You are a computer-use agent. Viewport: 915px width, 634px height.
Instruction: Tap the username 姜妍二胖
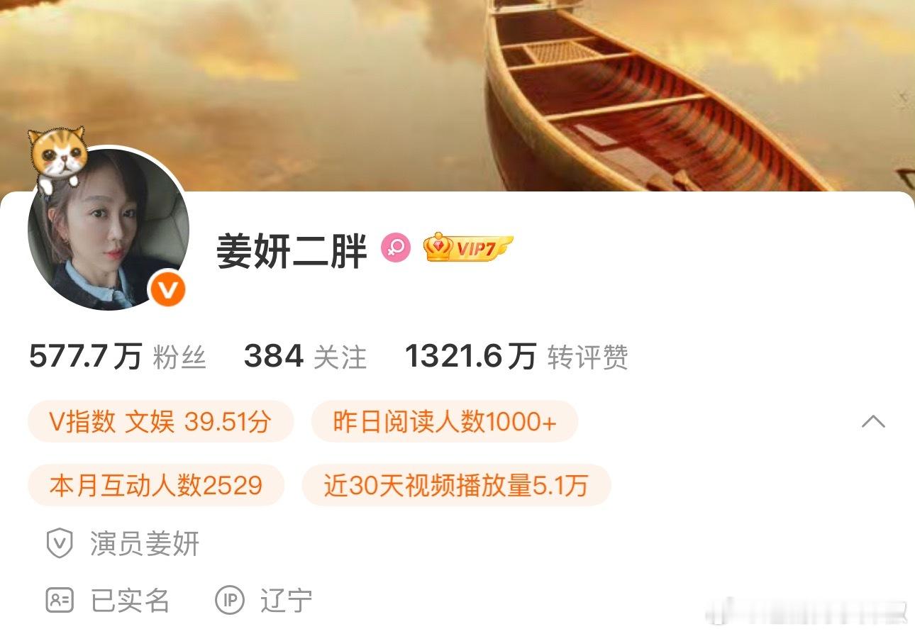[292, 250]
